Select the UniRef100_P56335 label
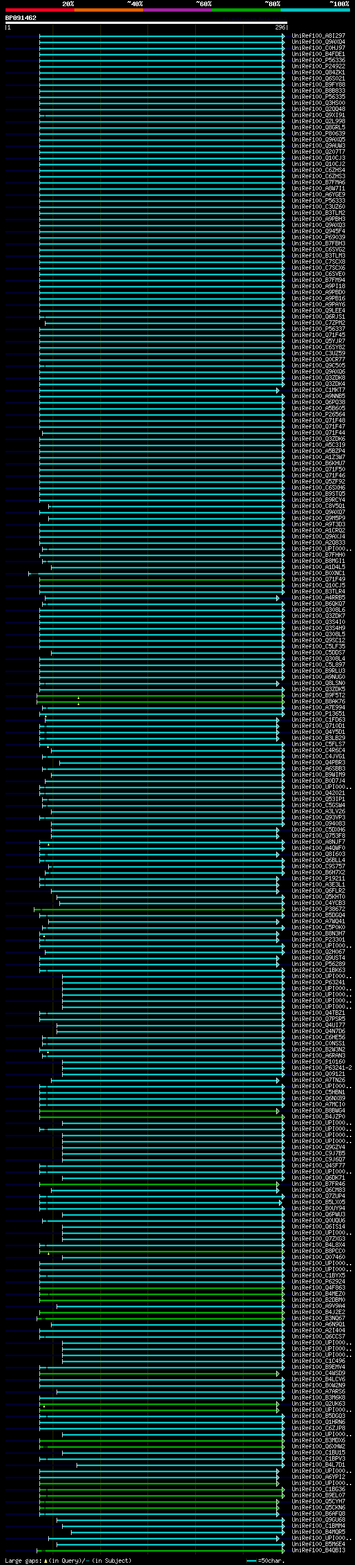 tap(318, 97)
